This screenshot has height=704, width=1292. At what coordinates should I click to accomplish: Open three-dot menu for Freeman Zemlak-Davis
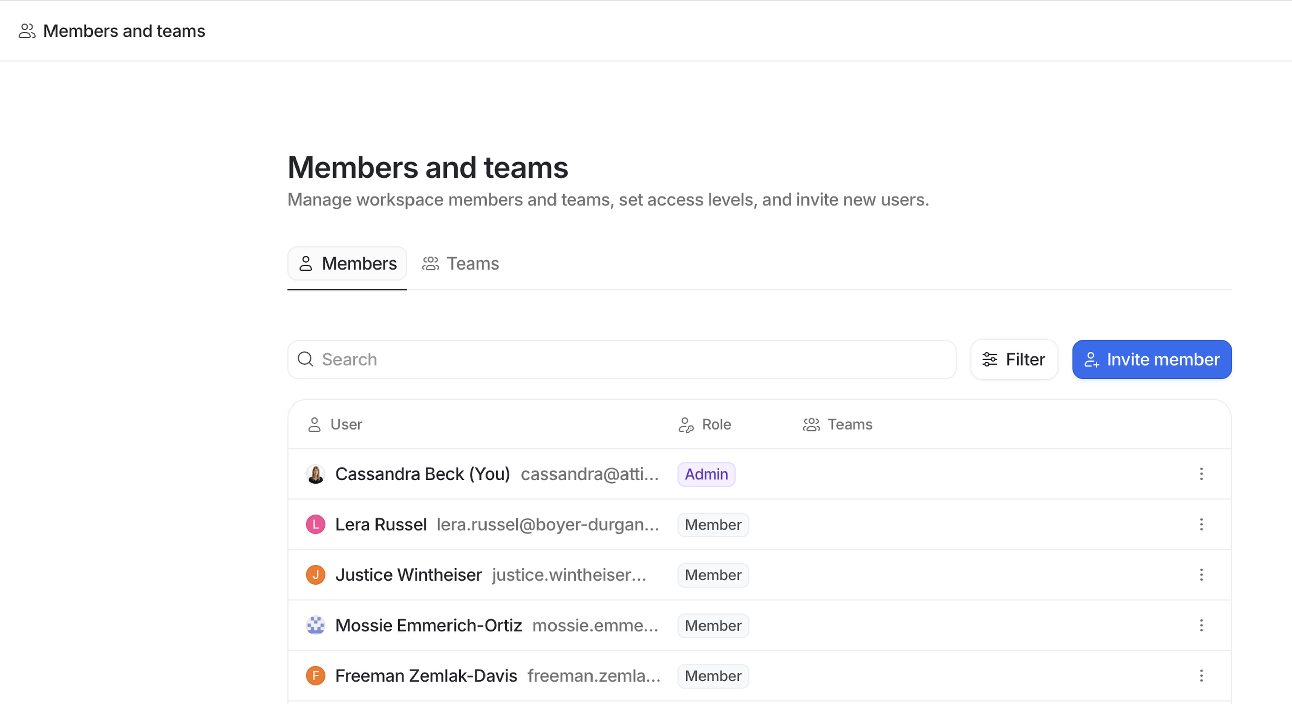point(1201,676)
